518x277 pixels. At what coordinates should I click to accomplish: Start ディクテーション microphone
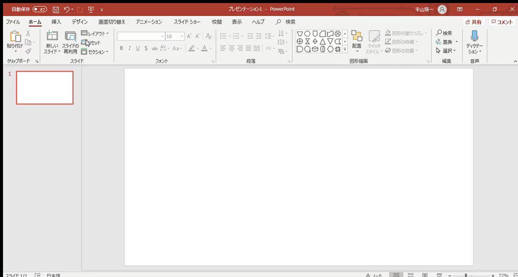coord(474,41)
